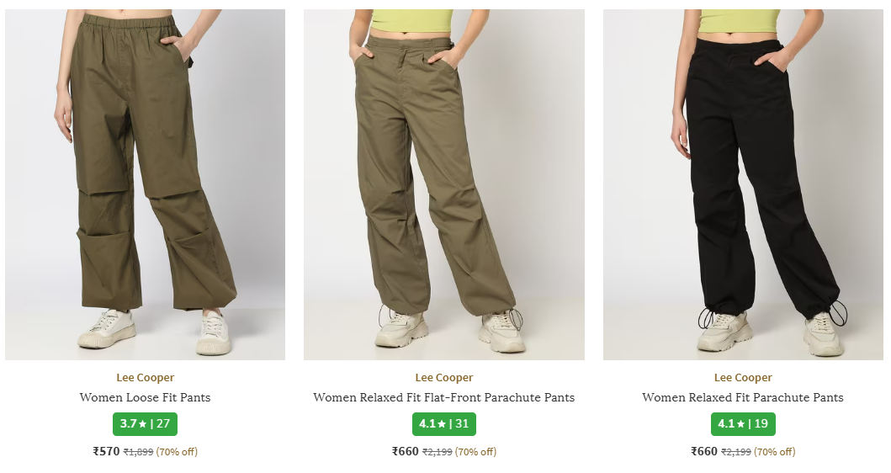This screenshot has width=891, height=473.
Task: Click ₹660 price of black Parachute Pants
Action: point(704,451)
